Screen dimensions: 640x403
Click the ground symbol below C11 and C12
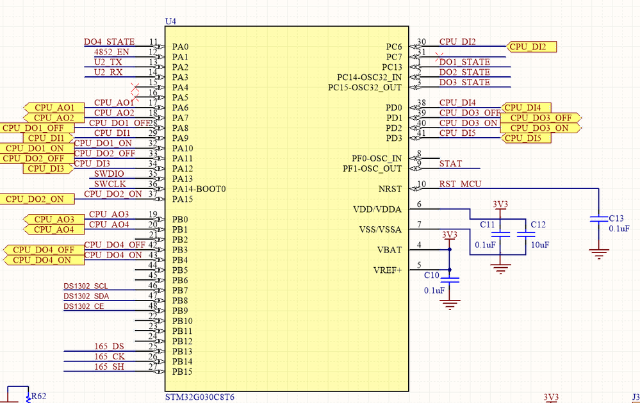[x=500, y=269]
